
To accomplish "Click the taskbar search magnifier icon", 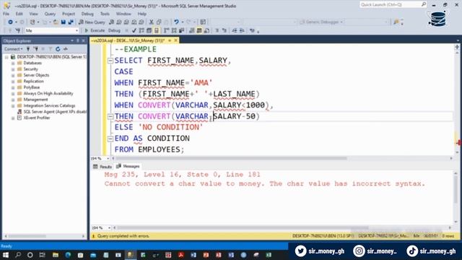I will point(18,255).
